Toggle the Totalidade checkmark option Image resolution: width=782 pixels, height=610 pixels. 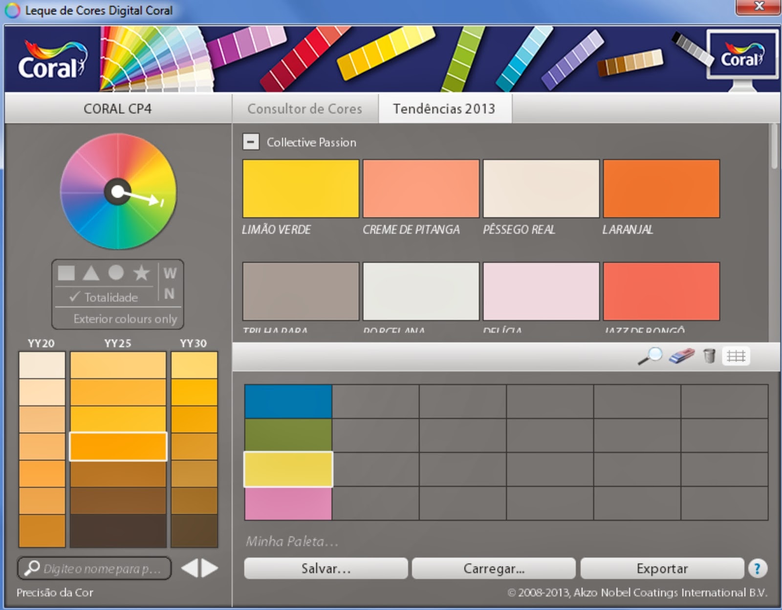(104, 297)
